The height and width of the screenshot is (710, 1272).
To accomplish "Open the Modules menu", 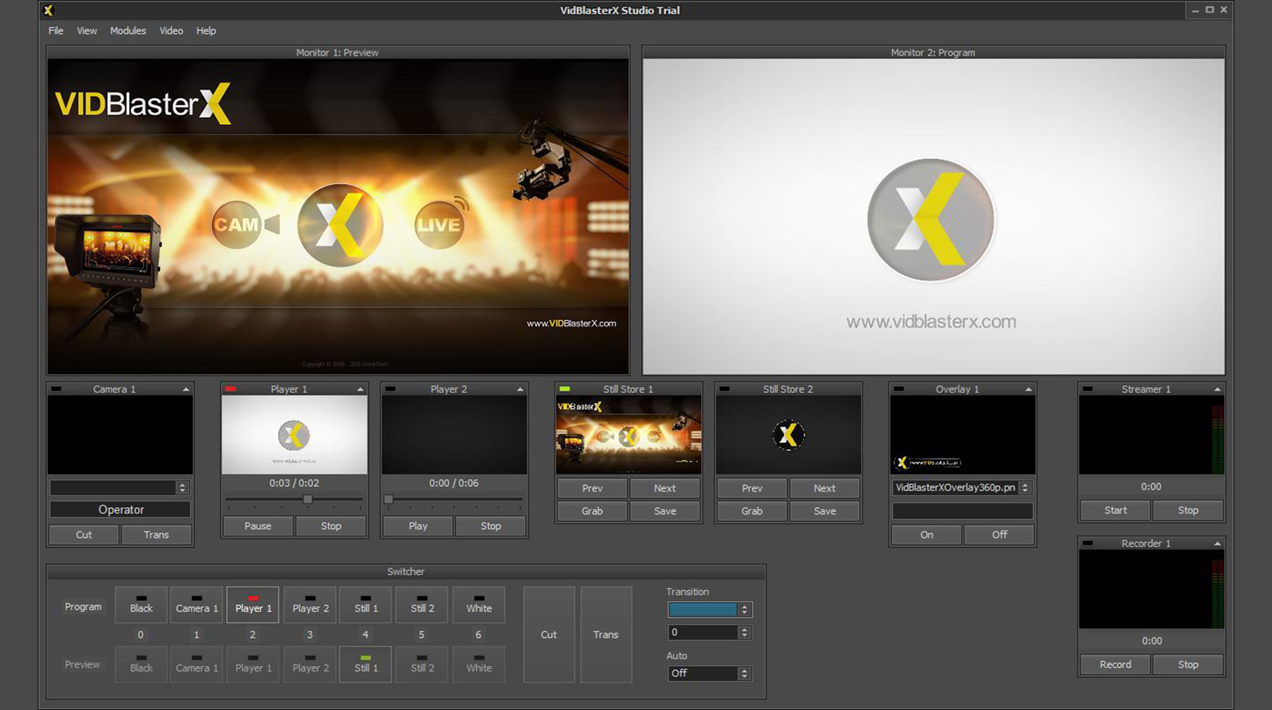I will point(128,30).
